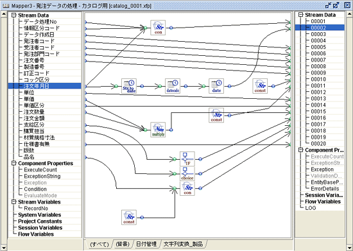Select the Num multiply node
This screenshot has height=251, width=353.
point(158,130)
